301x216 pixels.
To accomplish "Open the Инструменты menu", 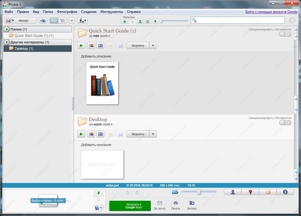I will click(x=111, y=12).
